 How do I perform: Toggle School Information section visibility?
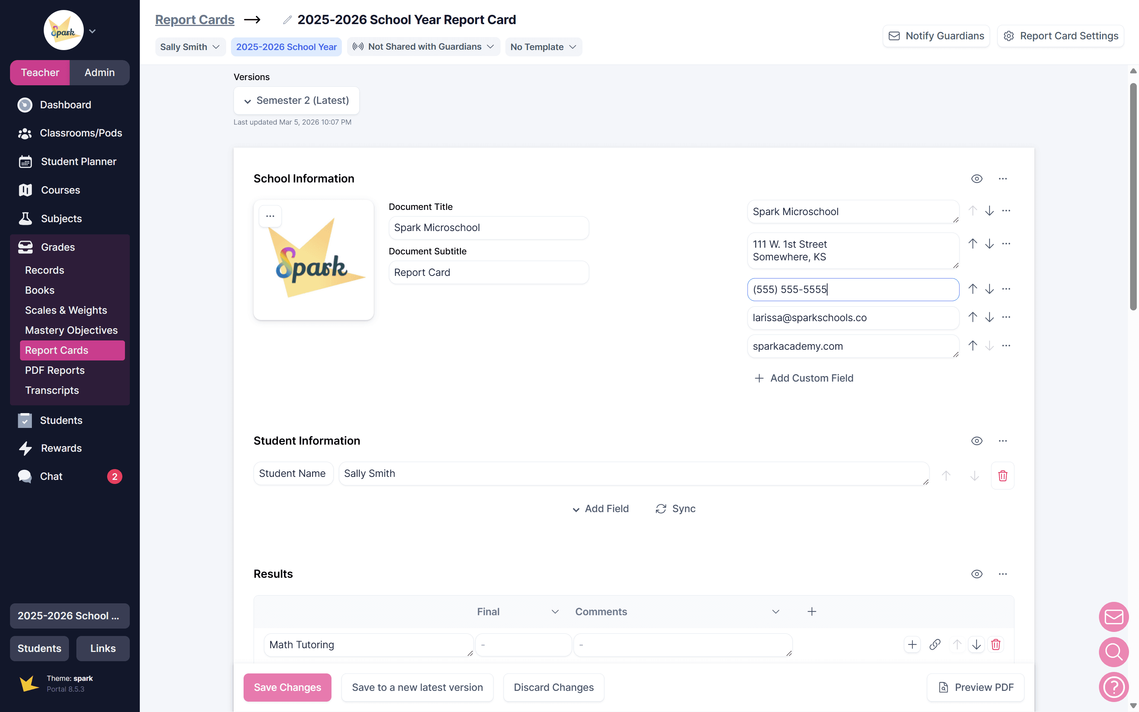coord(977,178)
